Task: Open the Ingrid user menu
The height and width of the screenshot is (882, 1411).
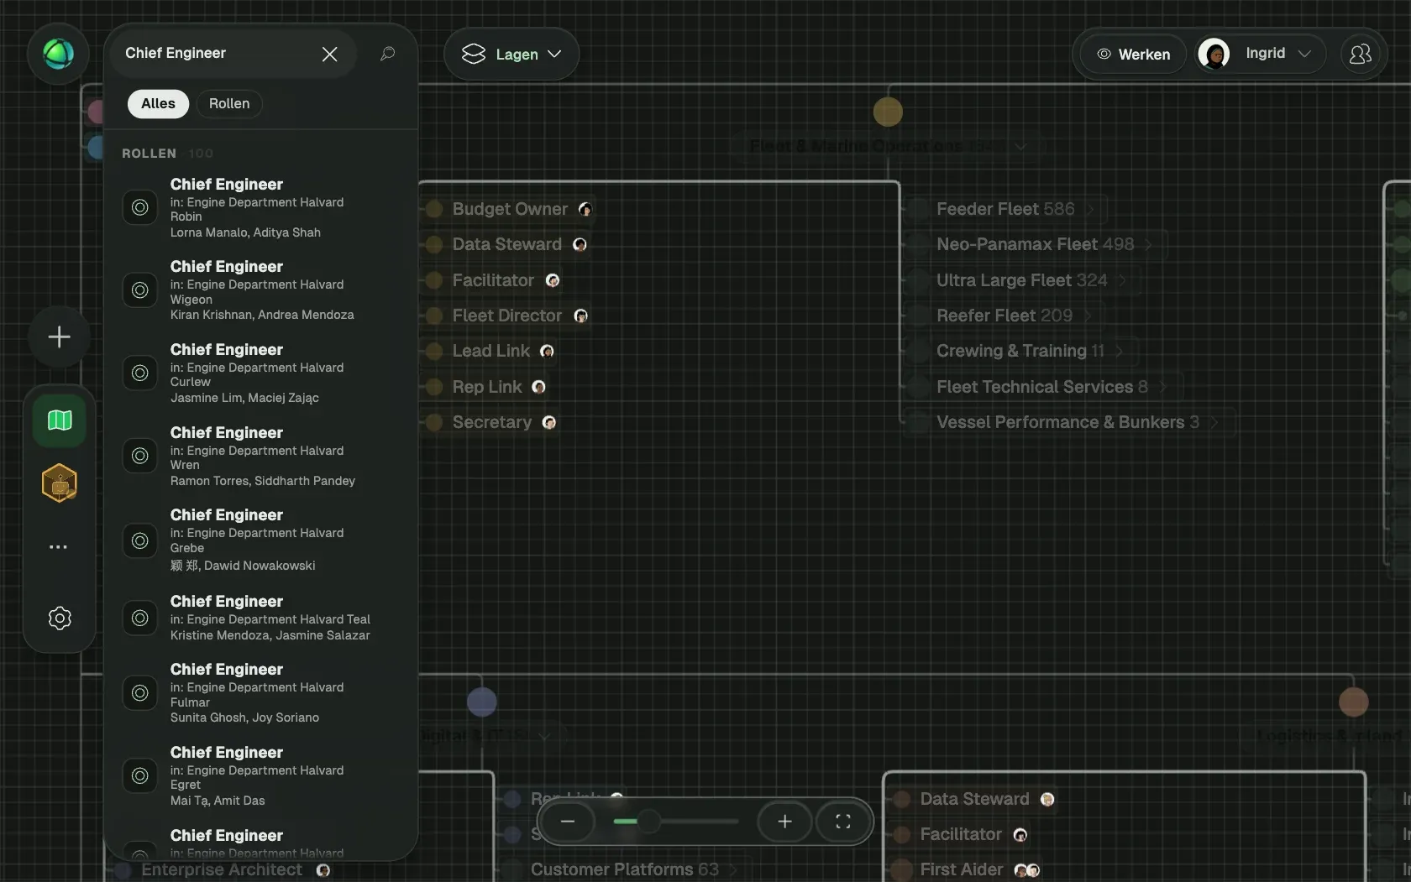Action: pos(1259,54)
